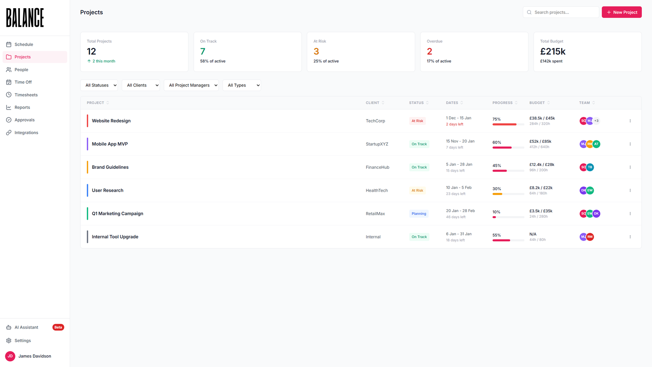652x367 pixels.
Task: Open the Projects page title heading
Action: [x=91, y=12]
